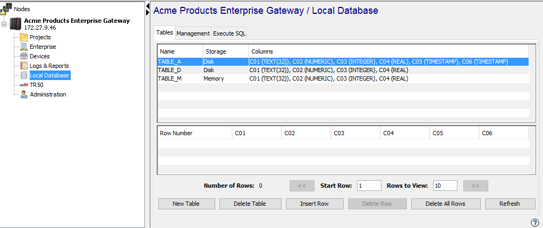
Task: Click the C06 column header
Action: click(x=504, y=133)
